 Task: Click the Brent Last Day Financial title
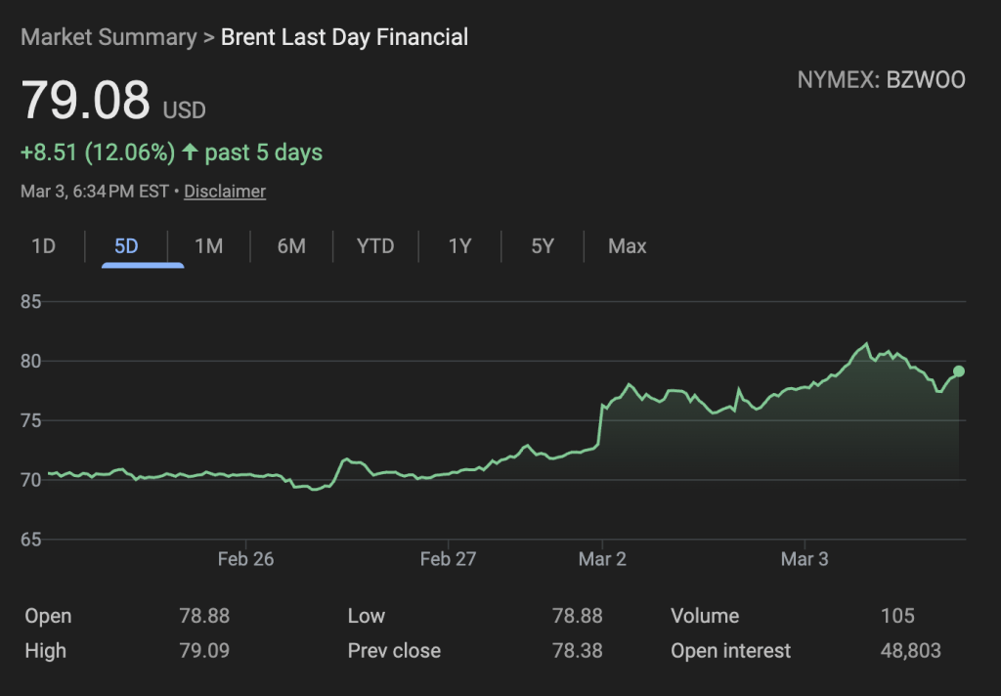click(x=344, y=37)
